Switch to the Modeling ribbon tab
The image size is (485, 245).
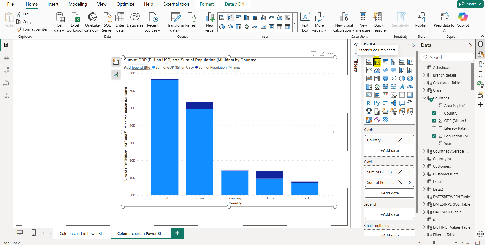tap(78, 4)
